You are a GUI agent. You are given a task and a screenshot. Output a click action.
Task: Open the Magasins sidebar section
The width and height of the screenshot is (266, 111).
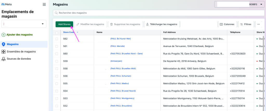24,44
